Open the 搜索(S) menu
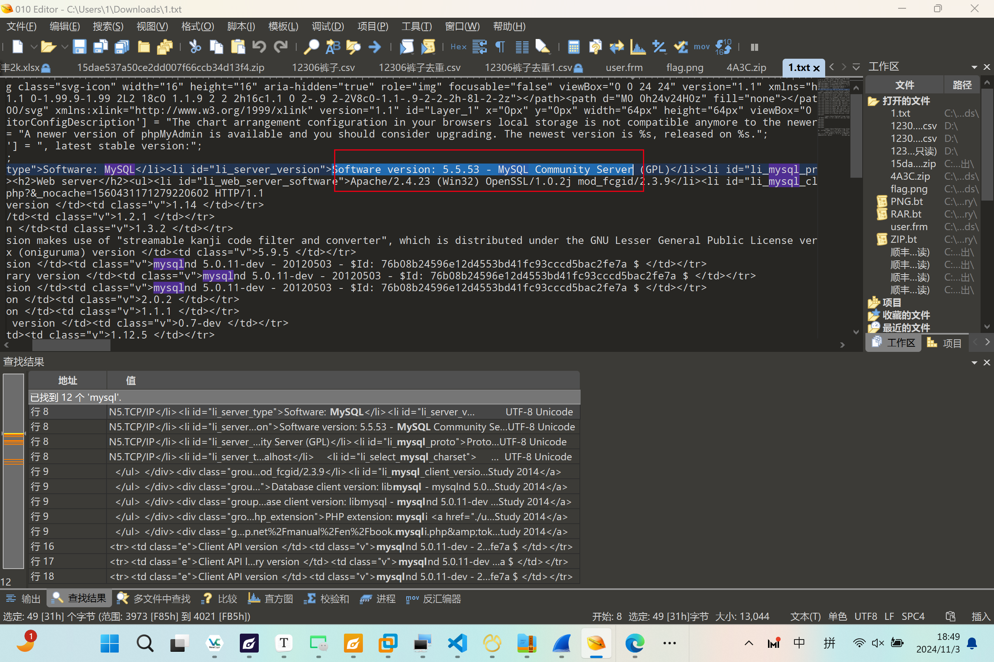Image resolution: width=994 pixels, height=662 pixels. click(x=108, y=26)
